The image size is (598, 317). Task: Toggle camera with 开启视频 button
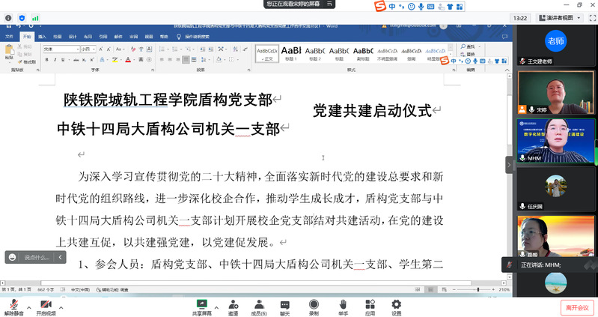pos(46,305)
